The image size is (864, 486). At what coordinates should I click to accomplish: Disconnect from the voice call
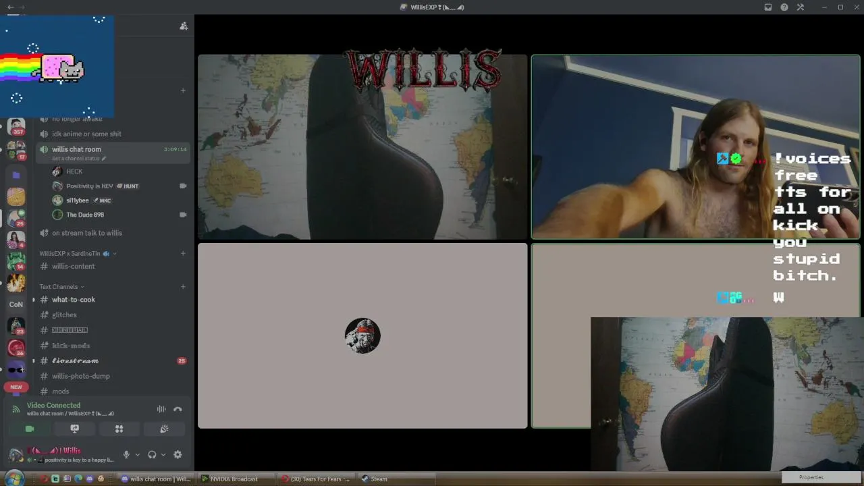178,409
